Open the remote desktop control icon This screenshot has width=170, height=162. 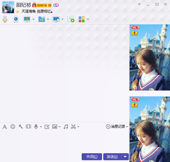56,19
